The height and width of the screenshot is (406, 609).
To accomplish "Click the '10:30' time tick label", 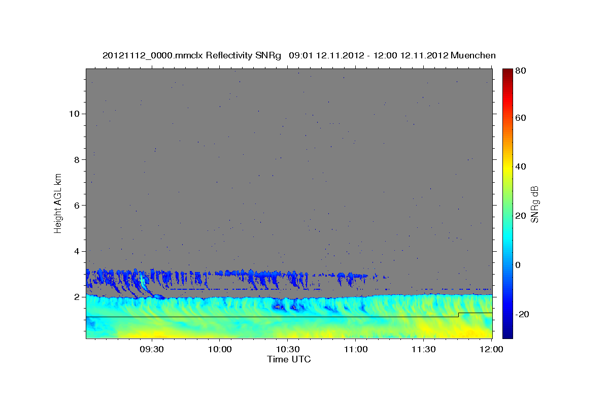I will click(x=288, y=350).
